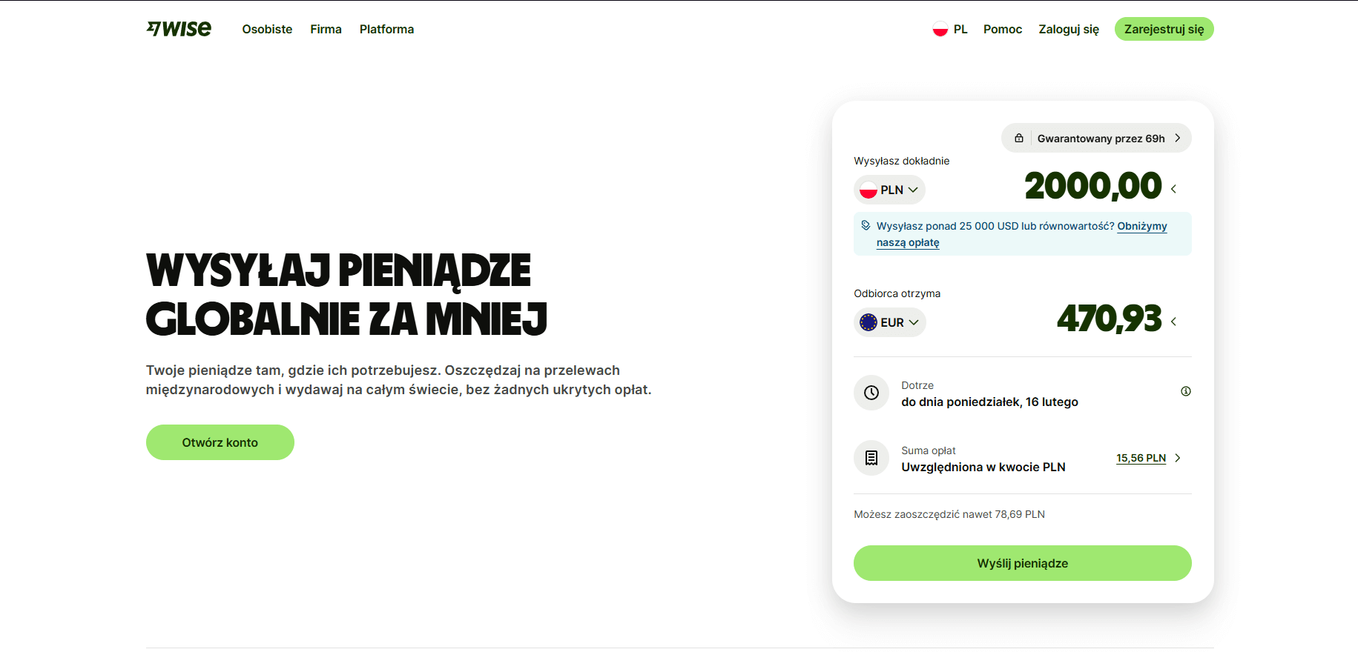Click the clock icon next to Dotrze
This screenshot has height=652, width=1358.
(x=871, y=393)
